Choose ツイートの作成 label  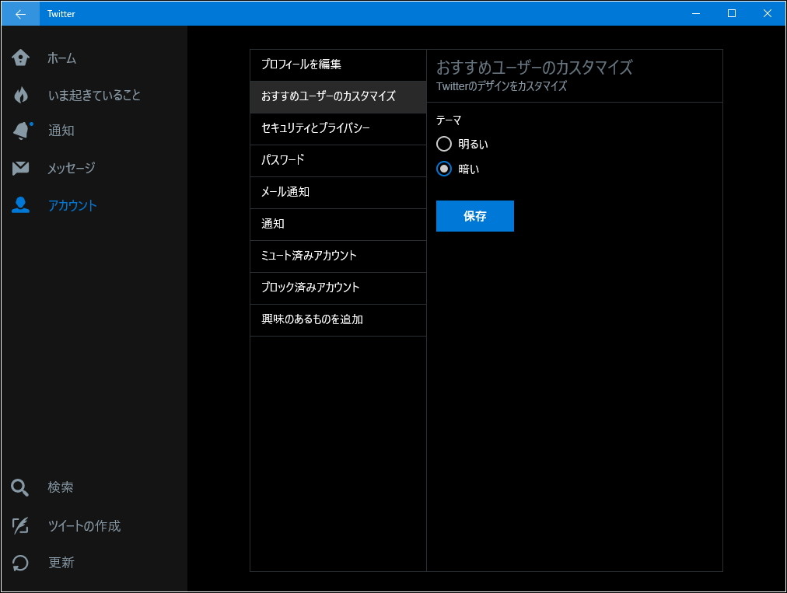point(84,526)
